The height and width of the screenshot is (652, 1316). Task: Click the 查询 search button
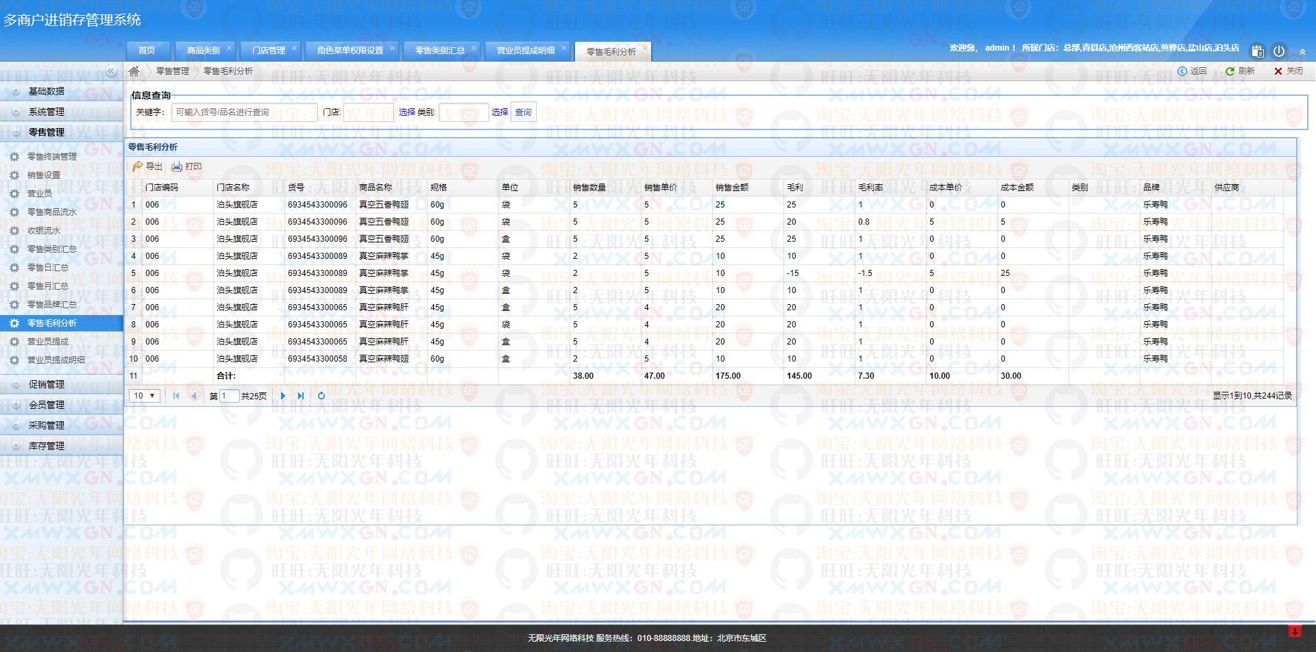[x=524, y=112]
